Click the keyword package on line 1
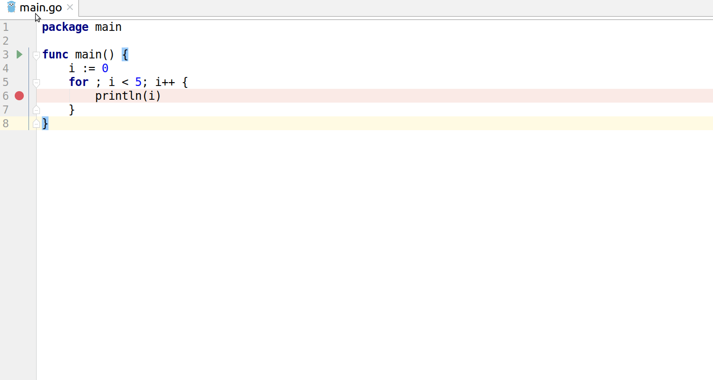 pyautogui.click(x=65, y=27)
